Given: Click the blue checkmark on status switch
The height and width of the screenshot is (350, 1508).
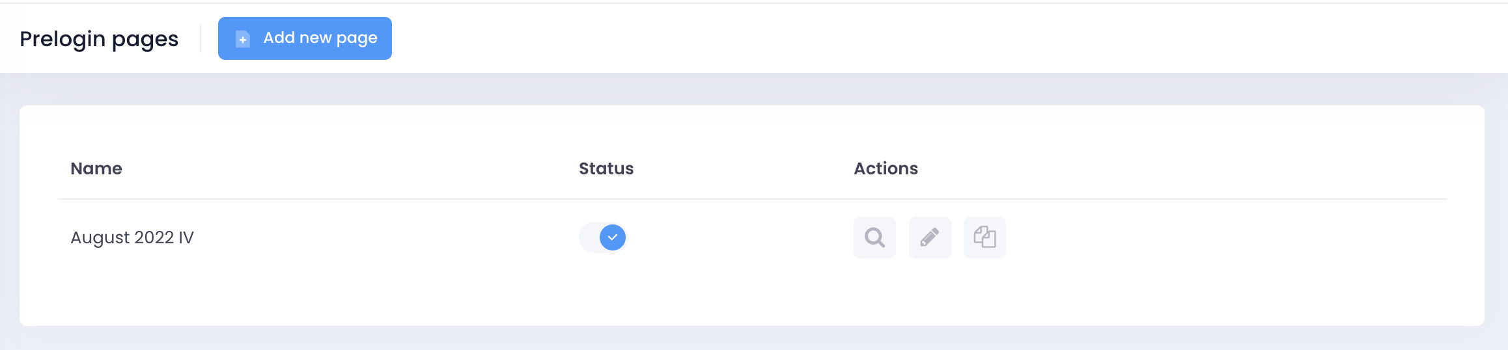Looking at the screenshot, I should [x=613, y=237].
